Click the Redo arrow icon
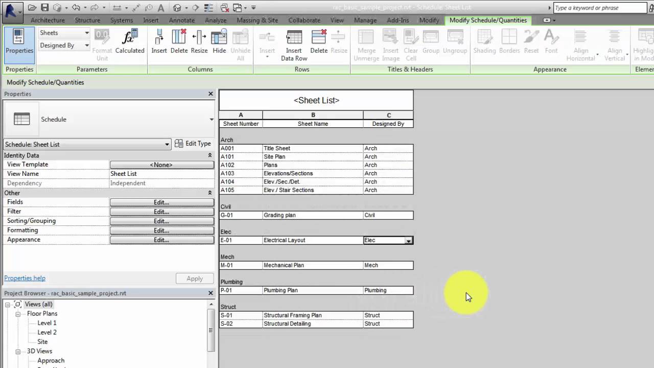This screenshot has height=368, width=654. click(94, 8)
